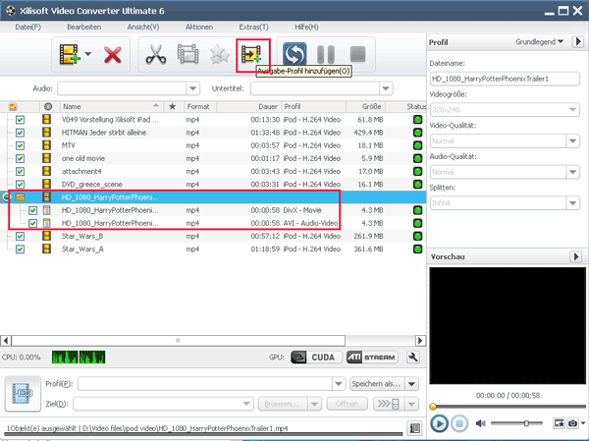Viewport: 589px width, 441px height.
Task: Toggle the ATI Stream GPU button
Action: click(x=372, y=358)
